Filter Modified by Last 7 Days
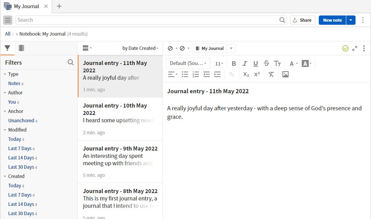The width and height of the screenshot is (371, 219). tap(20, 149)
